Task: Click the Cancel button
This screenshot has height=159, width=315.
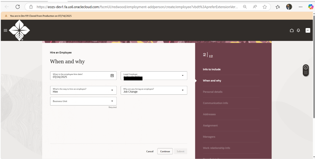Action: [x=150, y=151]
